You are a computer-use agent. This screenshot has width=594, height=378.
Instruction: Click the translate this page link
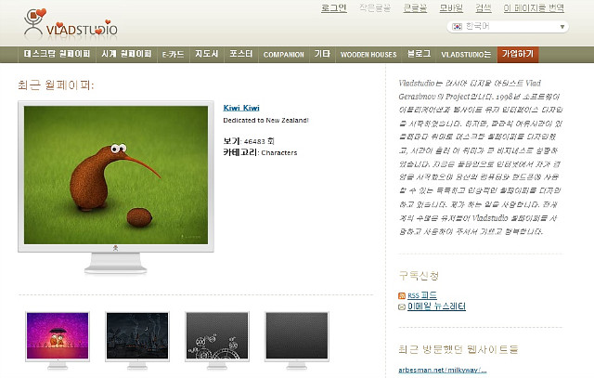click(534, 8)
